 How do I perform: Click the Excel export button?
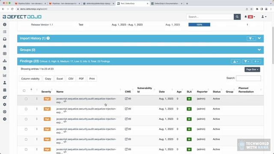[x=60, y=79]
